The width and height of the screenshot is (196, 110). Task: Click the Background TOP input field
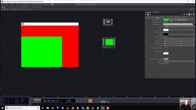pos(178,24)
